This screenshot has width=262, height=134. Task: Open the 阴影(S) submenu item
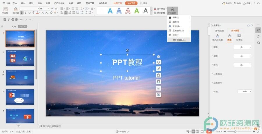click(x=179, y=17)
